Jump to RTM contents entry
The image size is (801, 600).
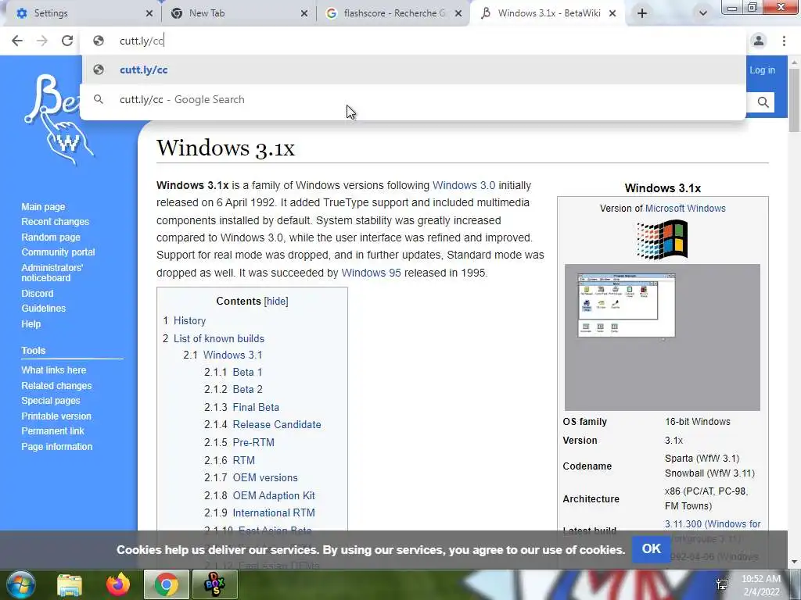(x=244, y=460)
